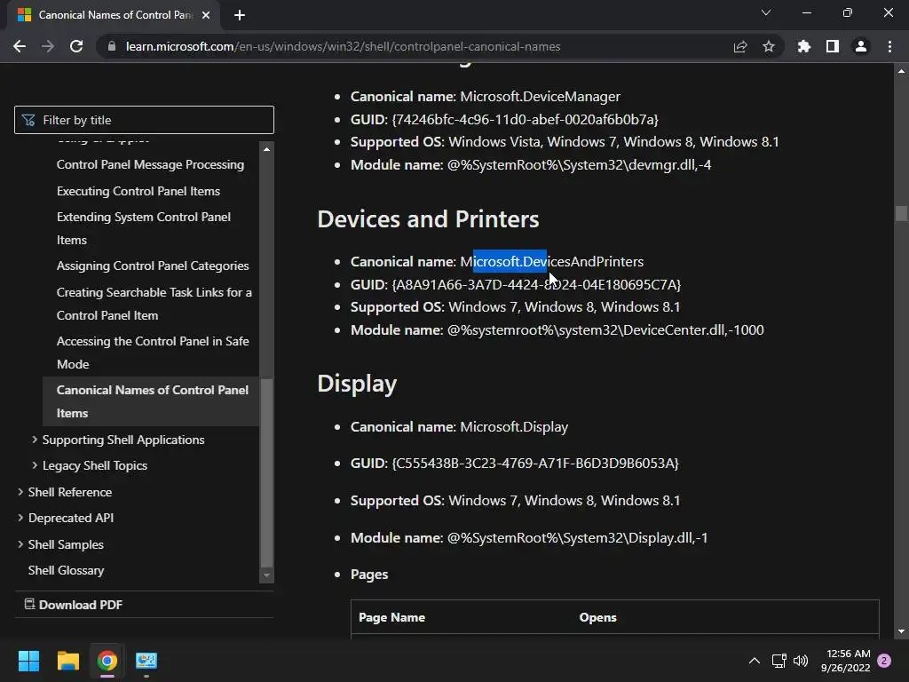Open network status tray icon
The image size is (909, 682).
[x=779, y=661]
